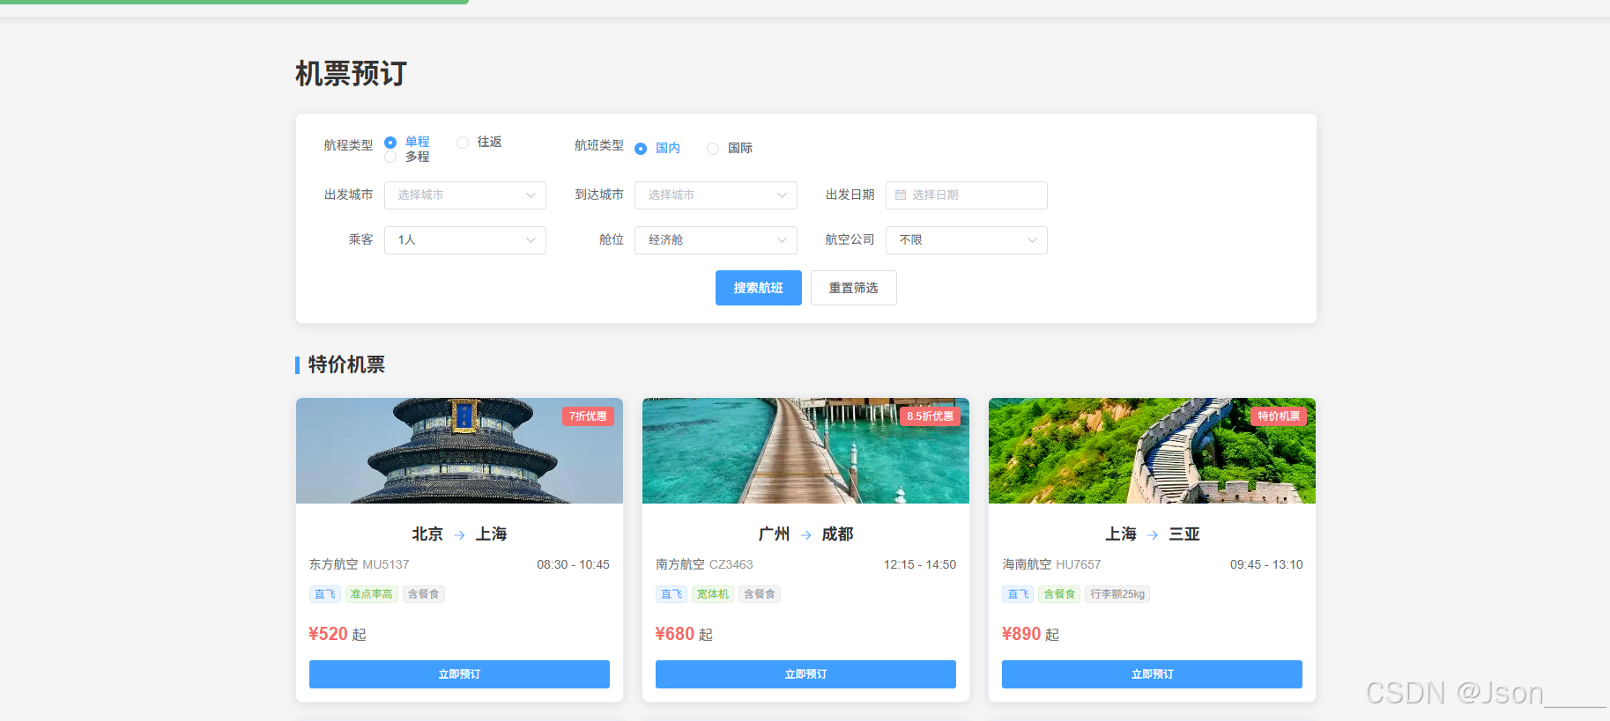Click the chevron arrow in 出发城市 dropdown
Viewport: 1610px width, 721px height.
click(530, 195)
